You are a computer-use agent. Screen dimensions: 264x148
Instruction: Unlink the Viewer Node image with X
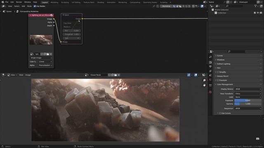(119, 75)
